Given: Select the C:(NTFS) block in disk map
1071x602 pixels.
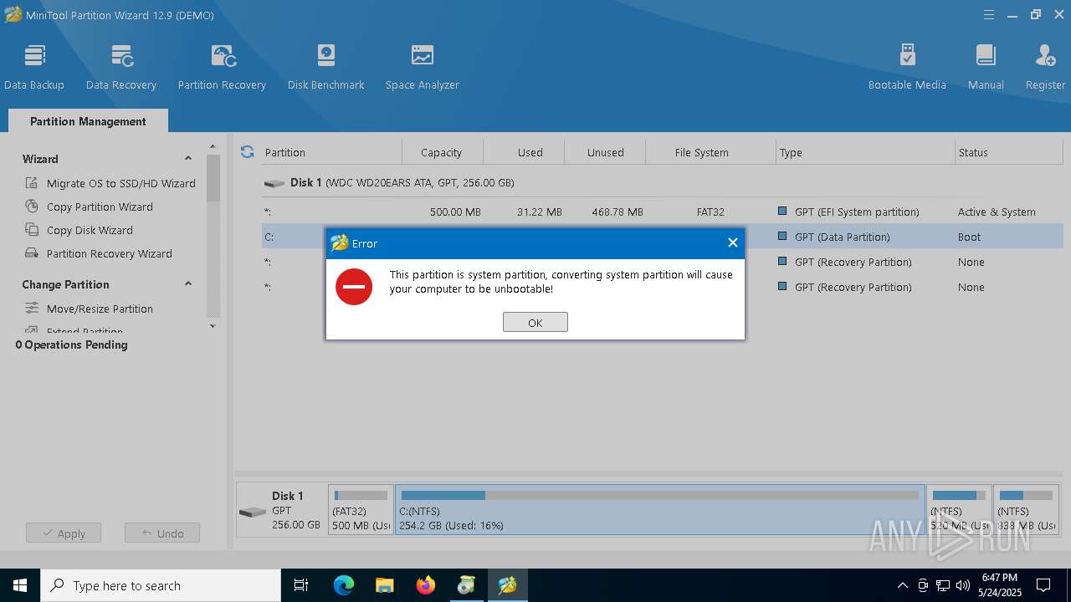Looking at the screenshot, I should coord(660,509).
